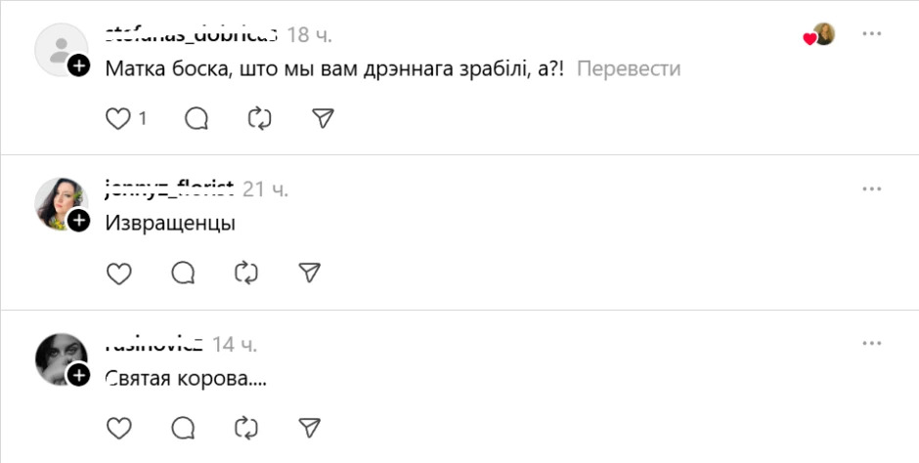This screenshot has height=463, width=919.
Task: Reply to the "Святая корова" comment
Action: click(x=183, y=427)
